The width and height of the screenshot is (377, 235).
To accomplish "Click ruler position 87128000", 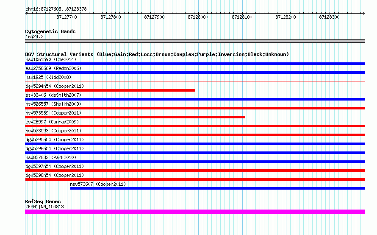I will click(198, 17).
